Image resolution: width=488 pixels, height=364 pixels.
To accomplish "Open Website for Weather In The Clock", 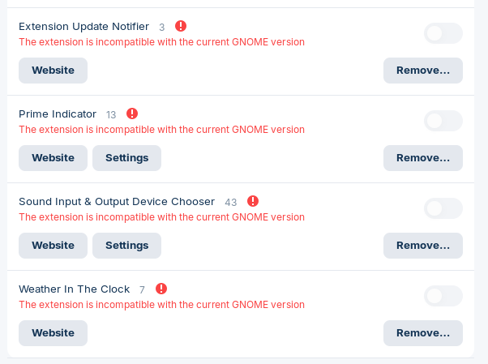I will 53,333.
